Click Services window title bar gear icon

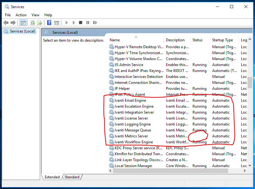[x=7, y=7]
